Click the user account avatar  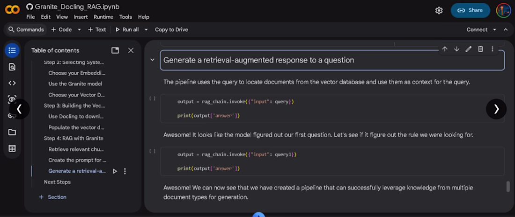point(503,10)
